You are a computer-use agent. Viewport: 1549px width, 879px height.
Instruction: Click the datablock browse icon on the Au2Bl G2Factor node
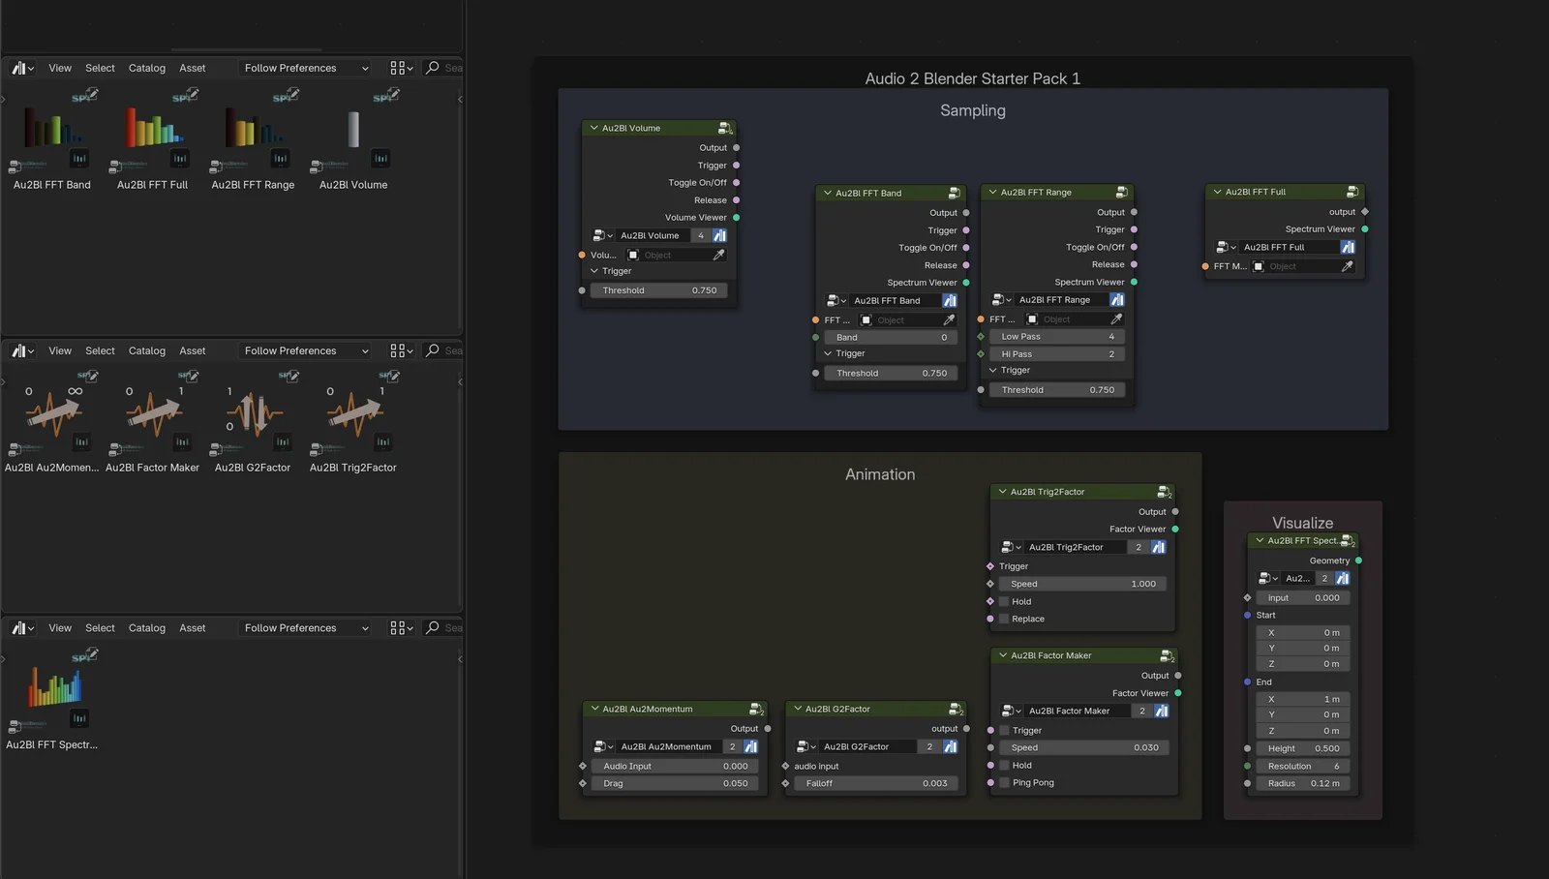tap(804, 746)
